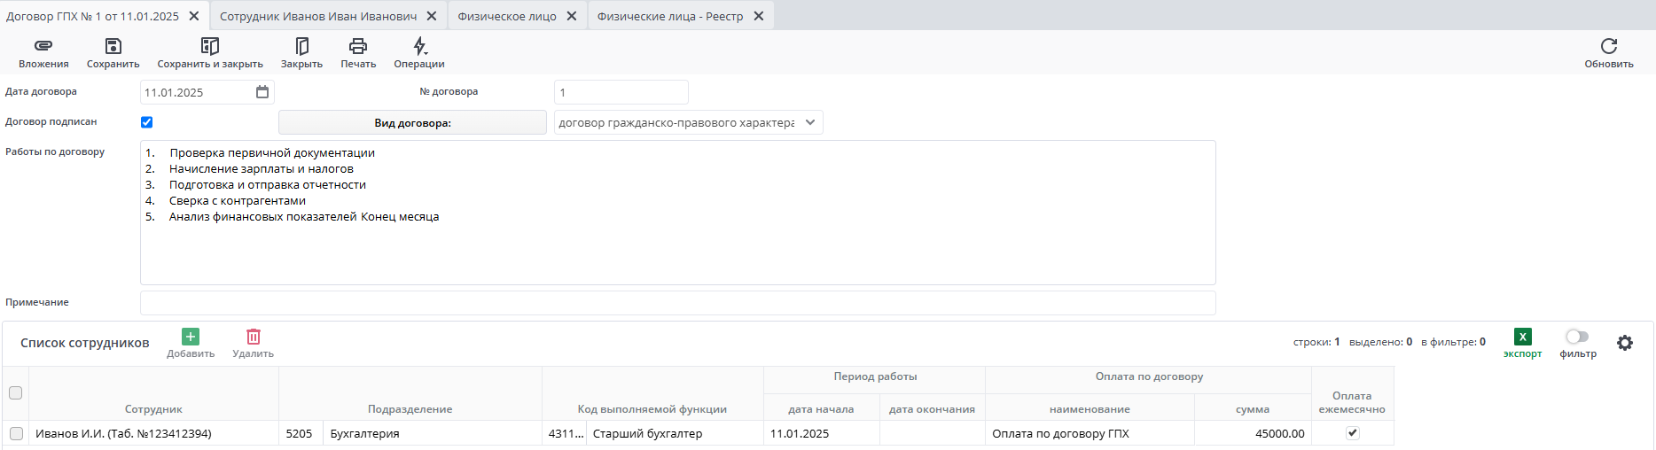Toggle Оплата ежемесячно checkbox in row

coord(1352,433)
